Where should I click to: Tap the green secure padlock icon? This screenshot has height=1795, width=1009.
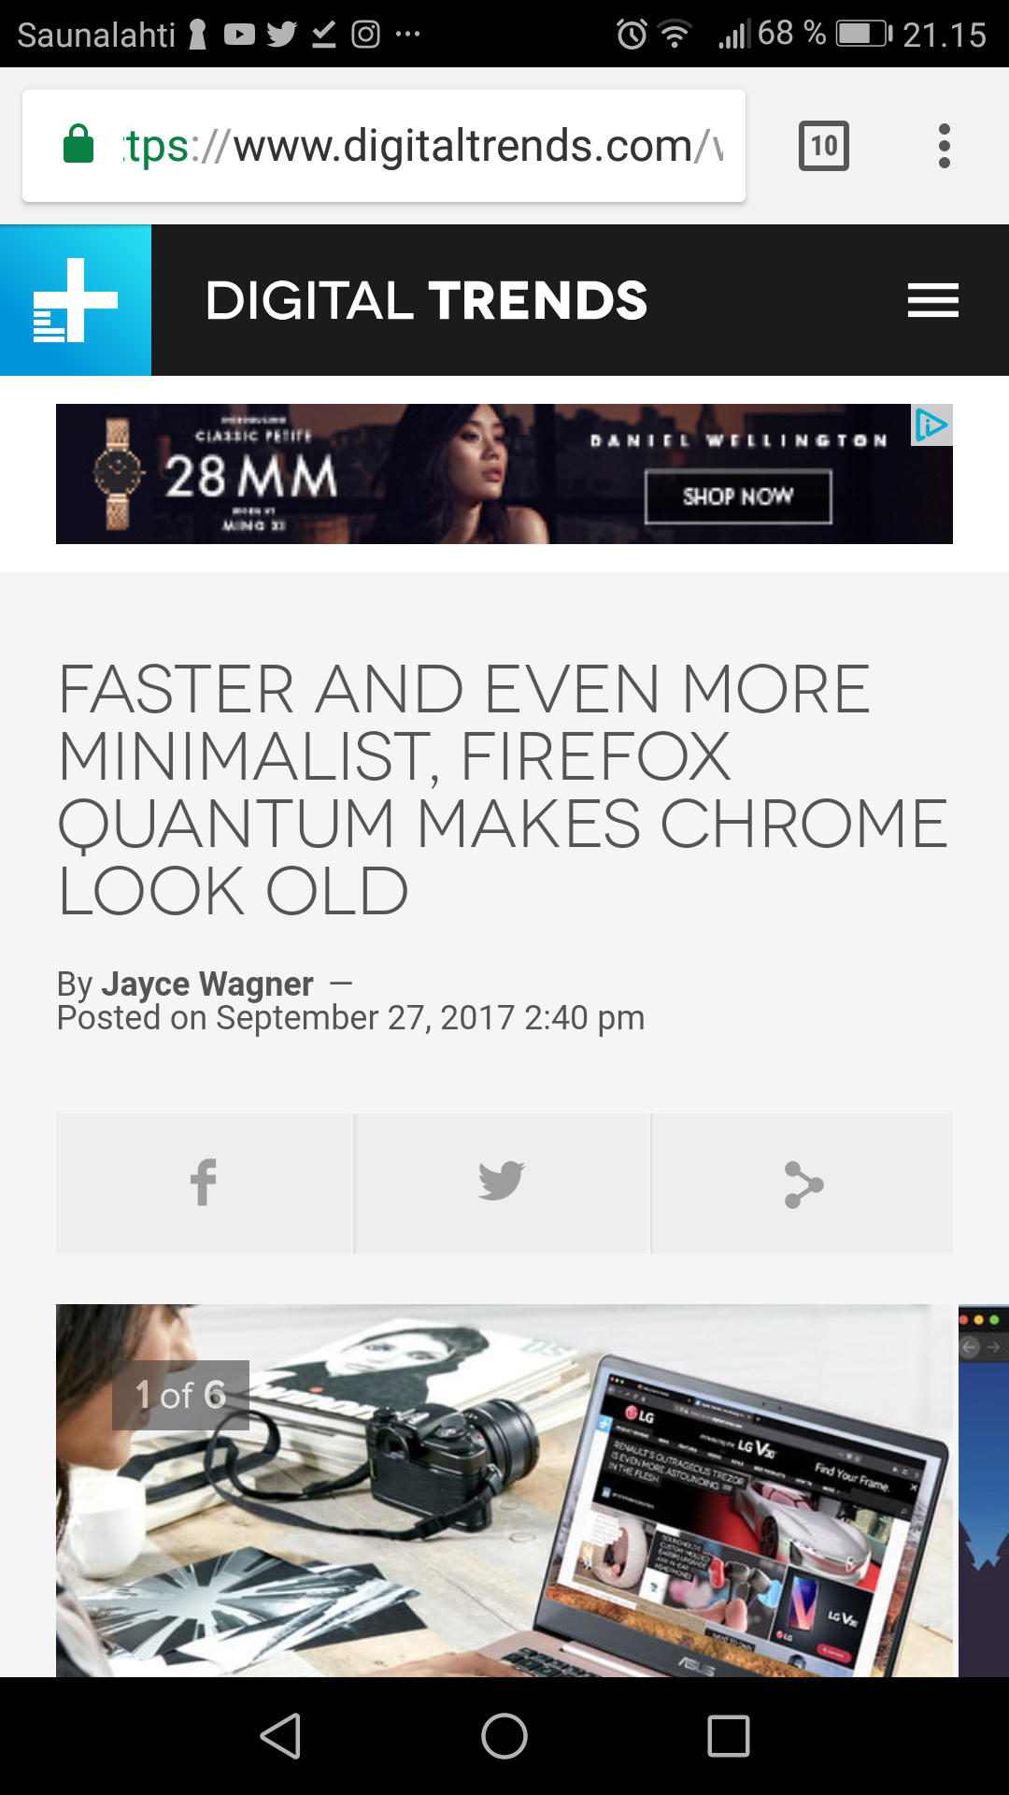78,145
